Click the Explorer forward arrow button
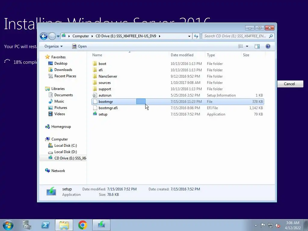The image size is (308, 231). [x=52, y=36]
